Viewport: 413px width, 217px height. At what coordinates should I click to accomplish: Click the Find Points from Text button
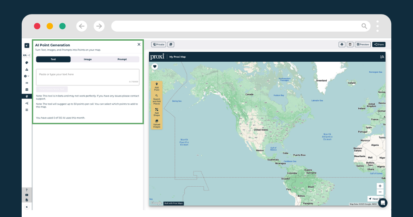[x=52, y=89]
